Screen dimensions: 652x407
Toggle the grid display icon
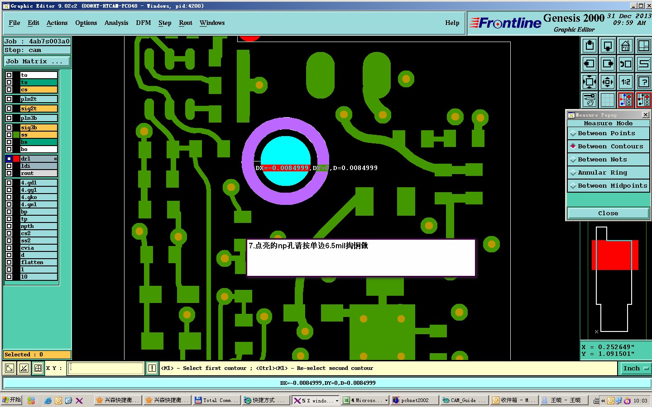[x=608, y=100]
